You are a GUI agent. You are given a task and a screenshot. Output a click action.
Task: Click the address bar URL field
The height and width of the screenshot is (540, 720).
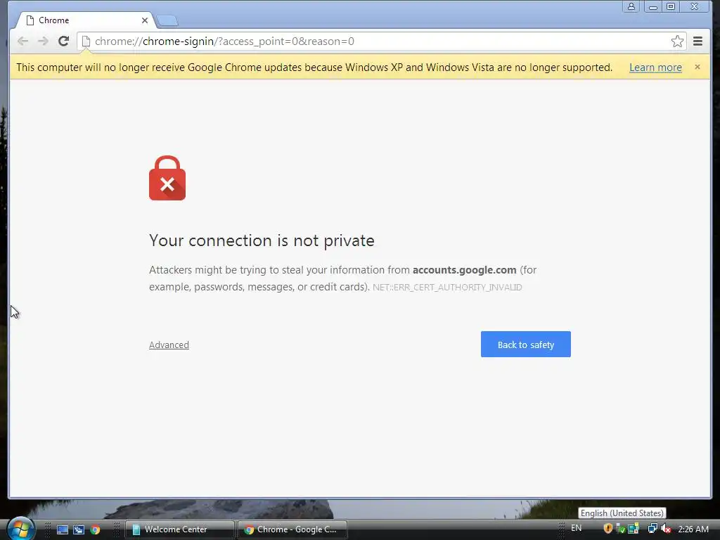pos(381,41)
